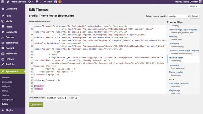This screenshot has width=203, height=114.
Task: Click the Courses icon in sidebar
Action: click(3, 37)
